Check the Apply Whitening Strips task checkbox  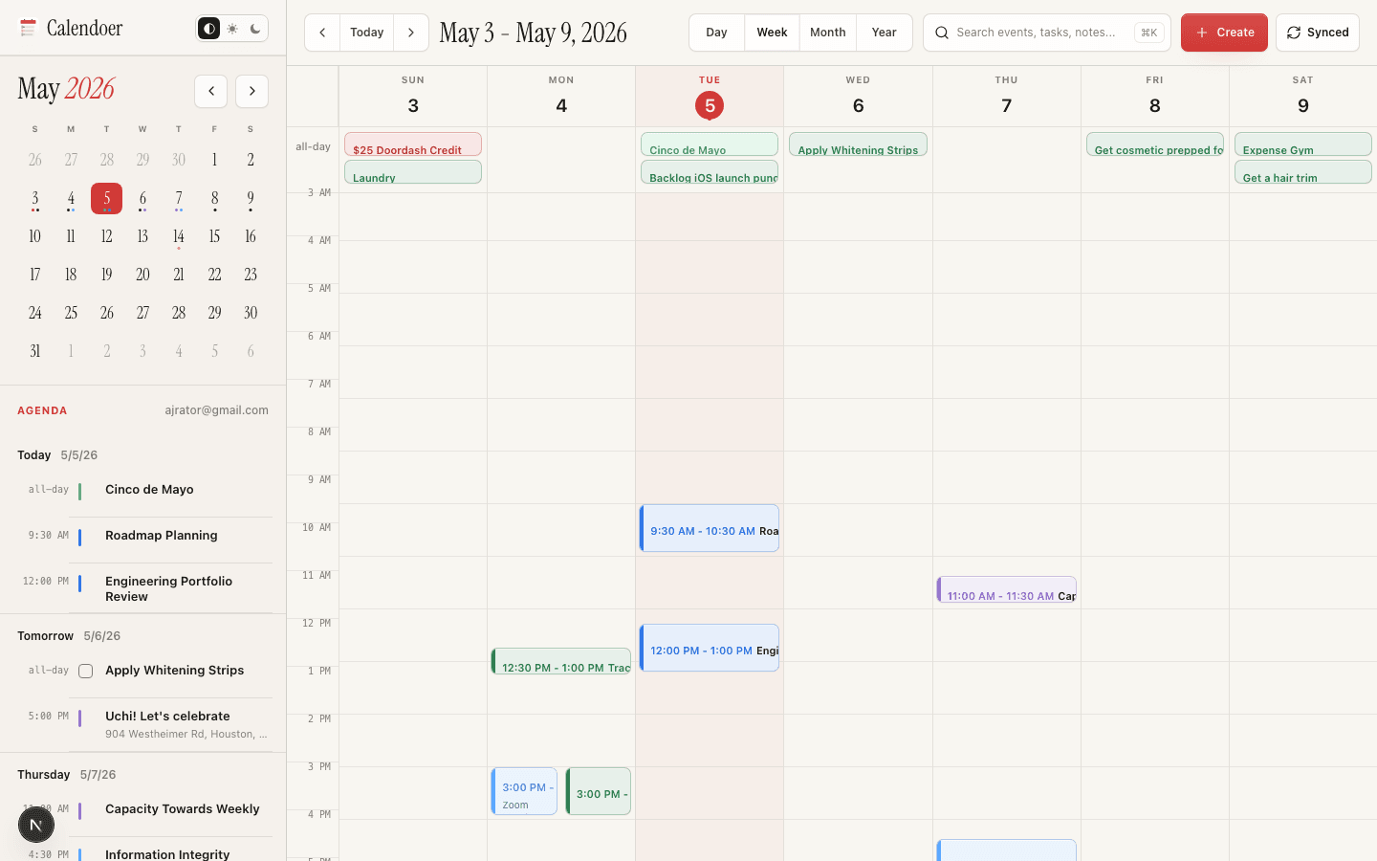coord(86,671)
